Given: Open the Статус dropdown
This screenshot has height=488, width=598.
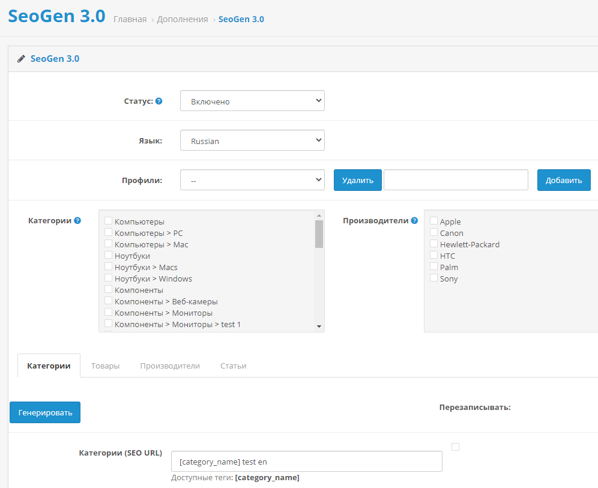Looking at the screenshot, I should [252, 100].
